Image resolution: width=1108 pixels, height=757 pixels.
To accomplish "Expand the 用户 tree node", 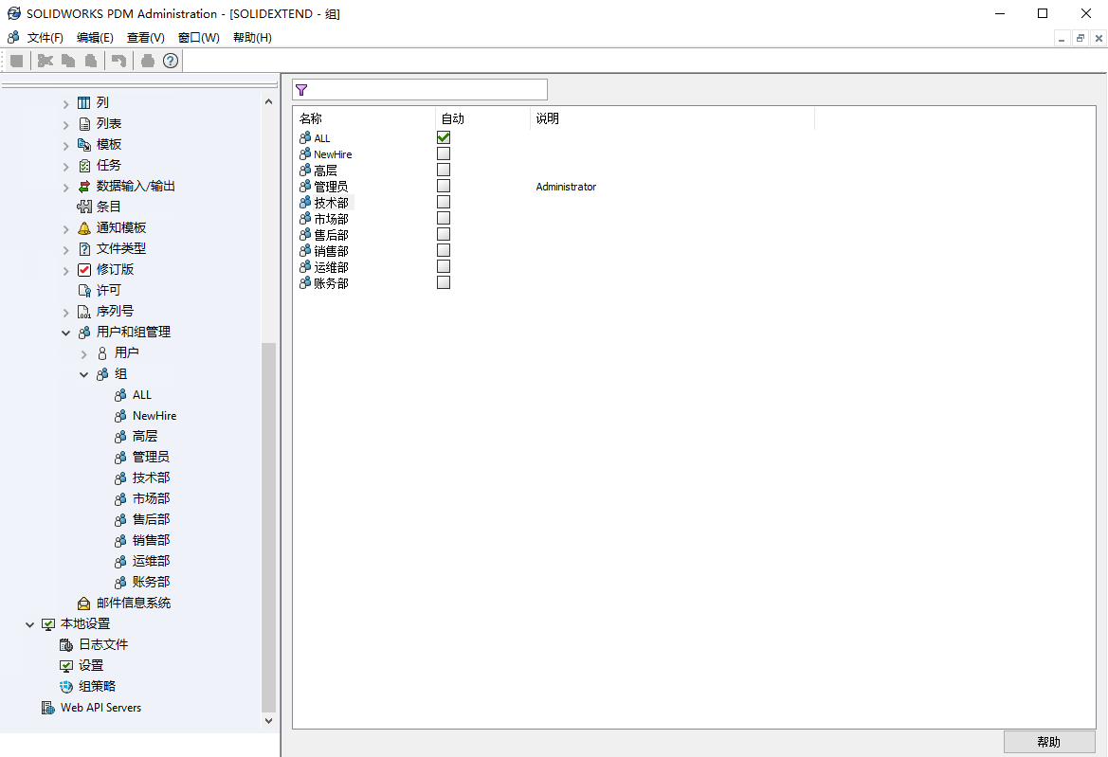I will pyautogui.click(x=83, y=352).
